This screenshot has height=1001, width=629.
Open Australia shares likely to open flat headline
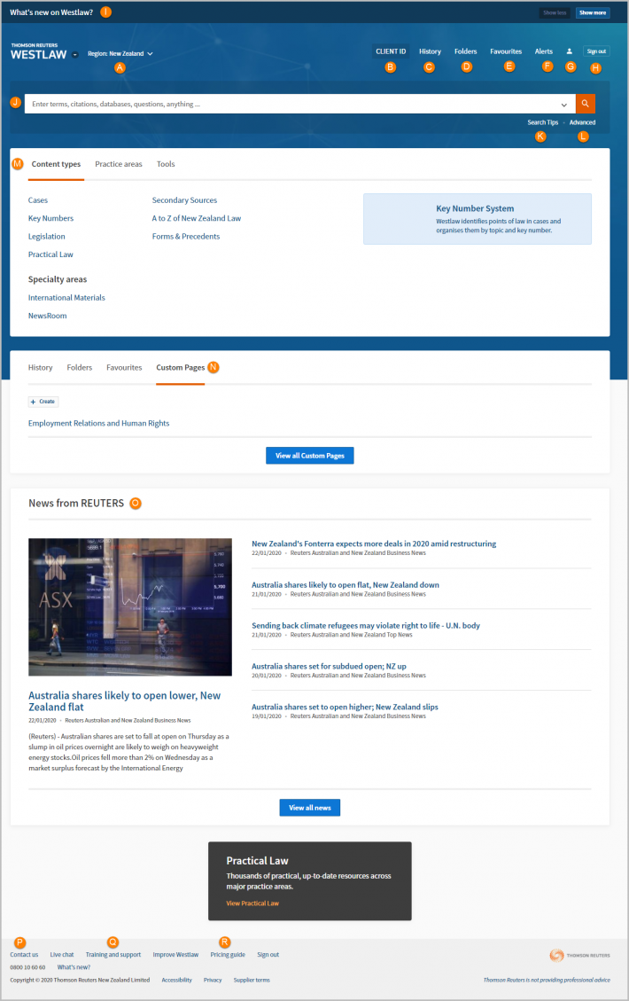346,585
